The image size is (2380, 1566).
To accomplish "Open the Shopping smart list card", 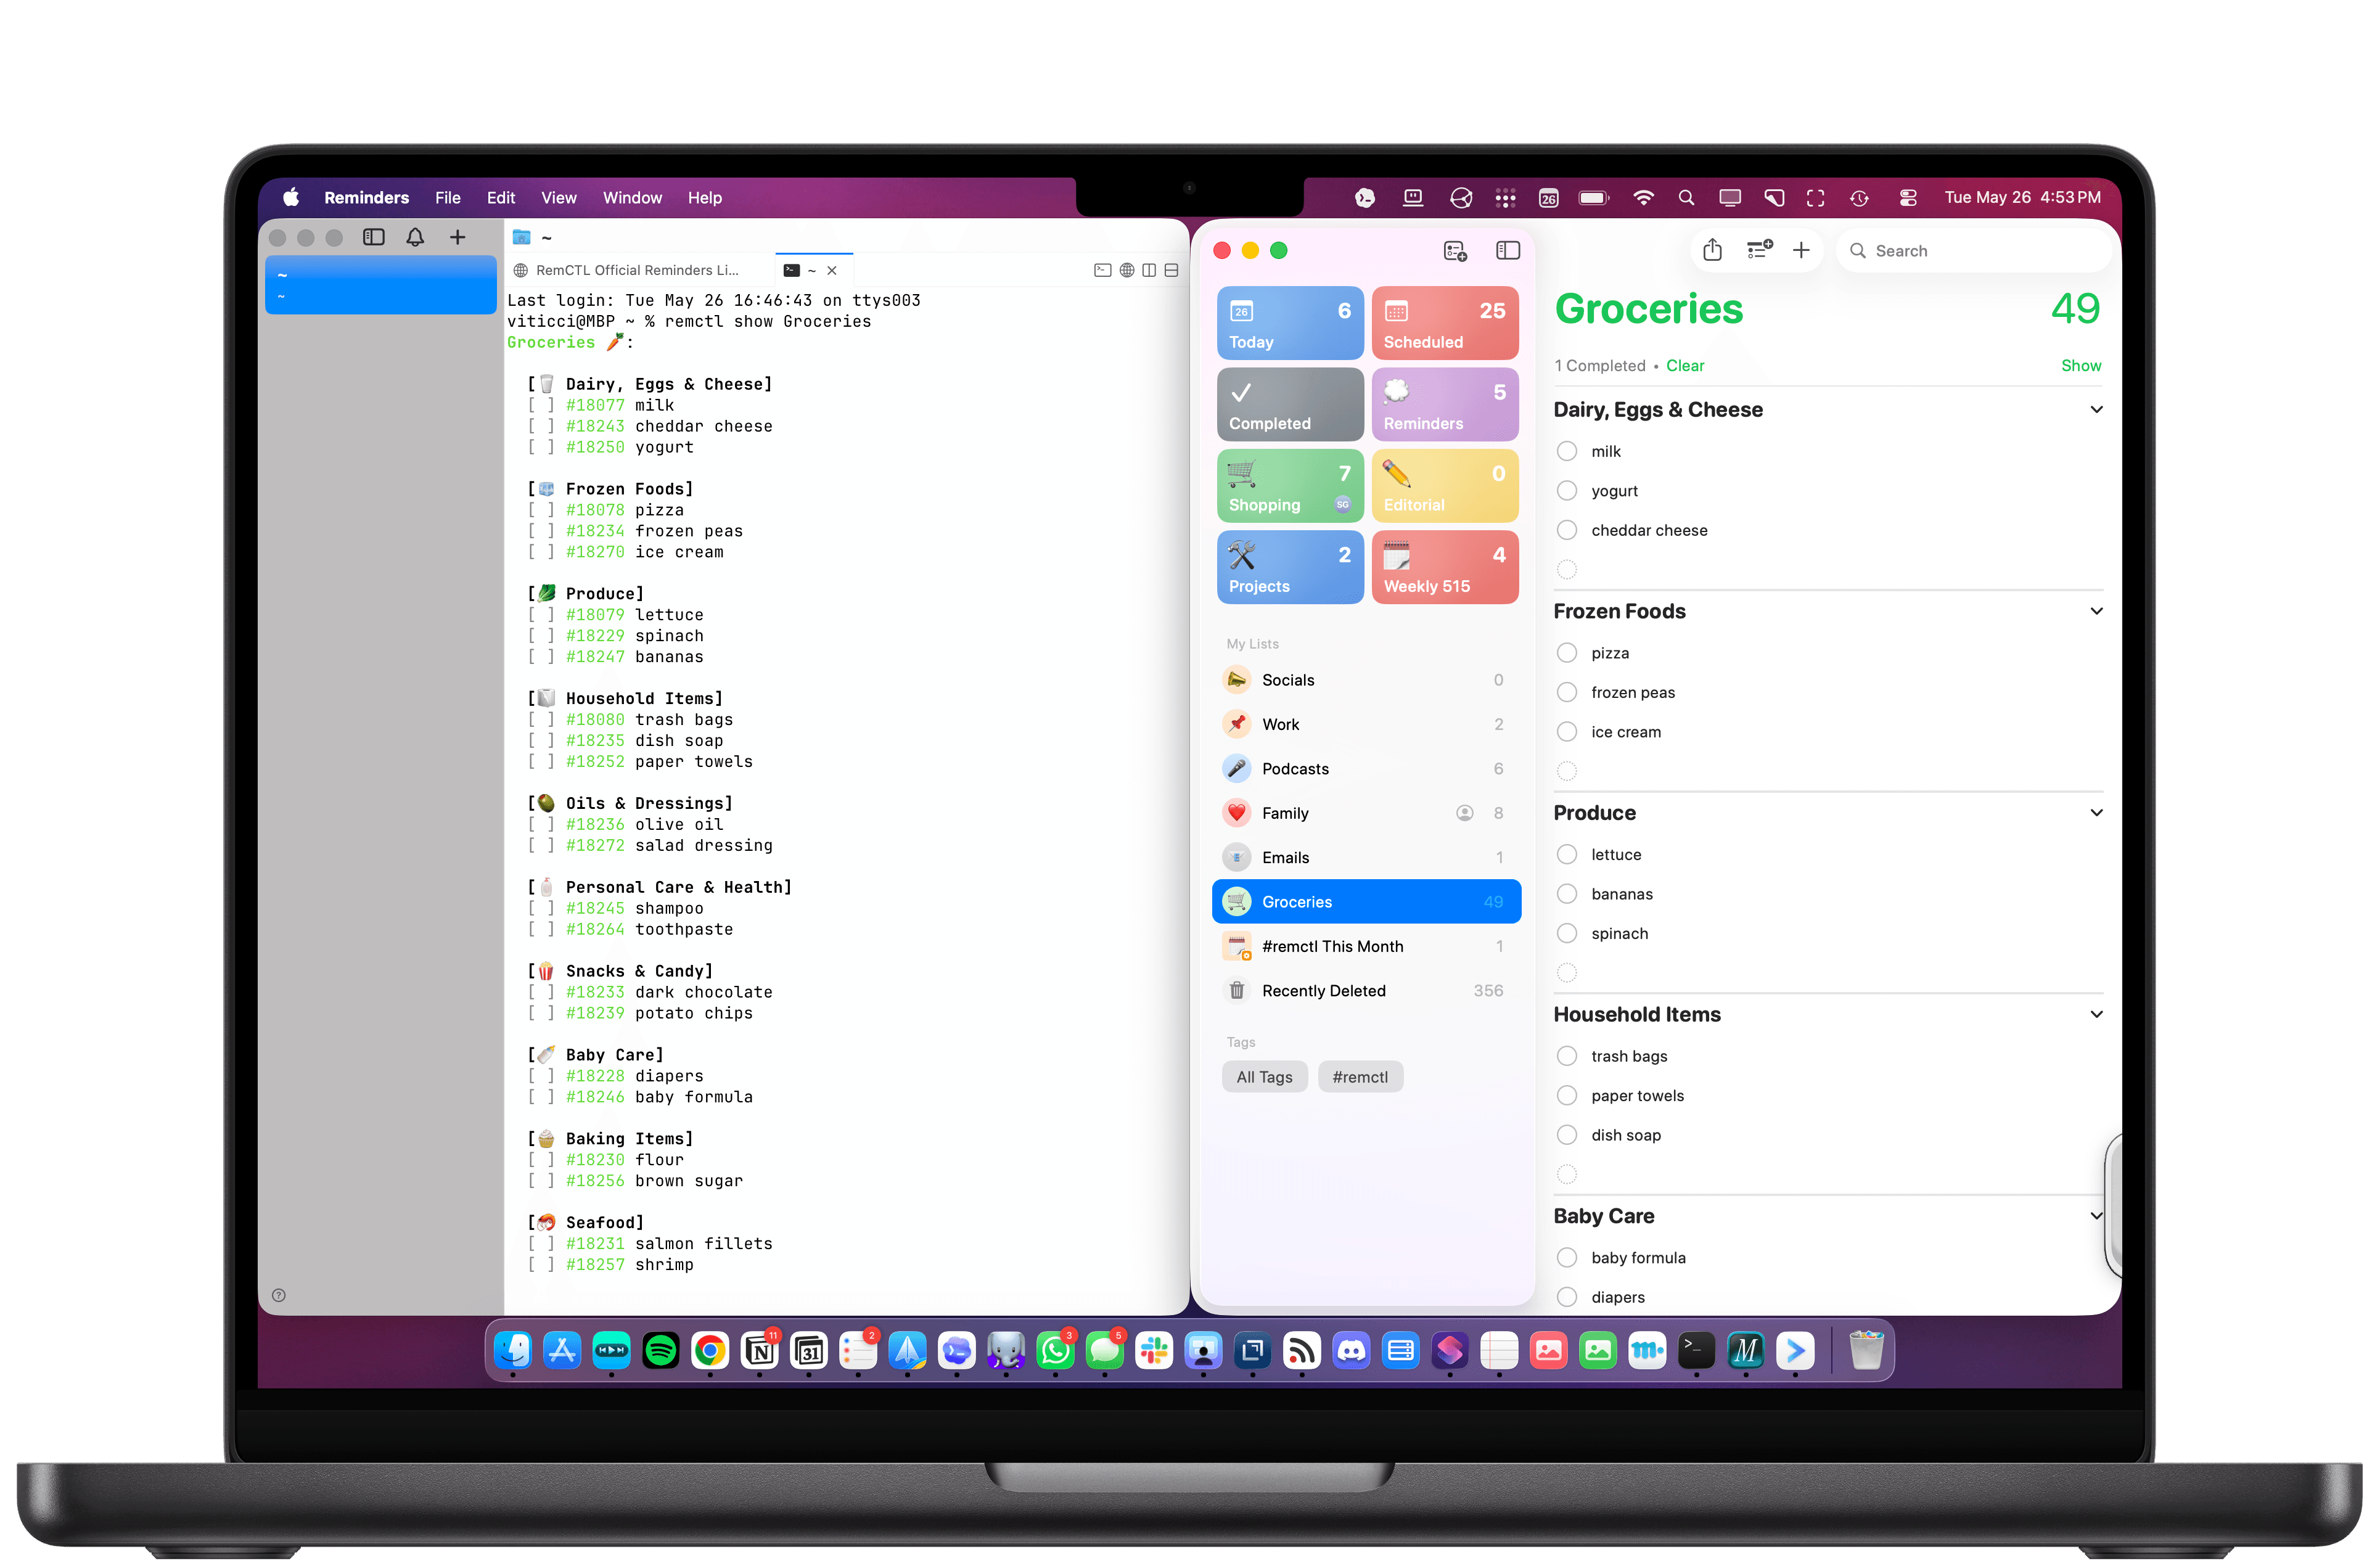I will pyautogui.click(x=1290, y=486).
